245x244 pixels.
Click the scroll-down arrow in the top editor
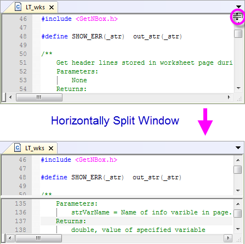pos(238,88)
